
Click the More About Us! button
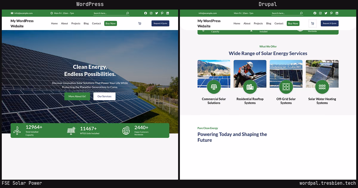click(77, 96)
